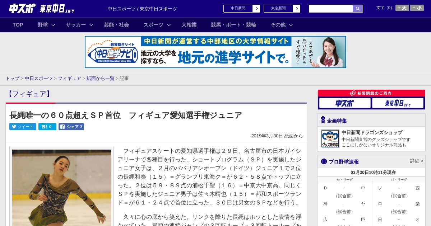Expand サッカー dropdown chevron
The image size is (431, 226).
(x=91, y=25)
